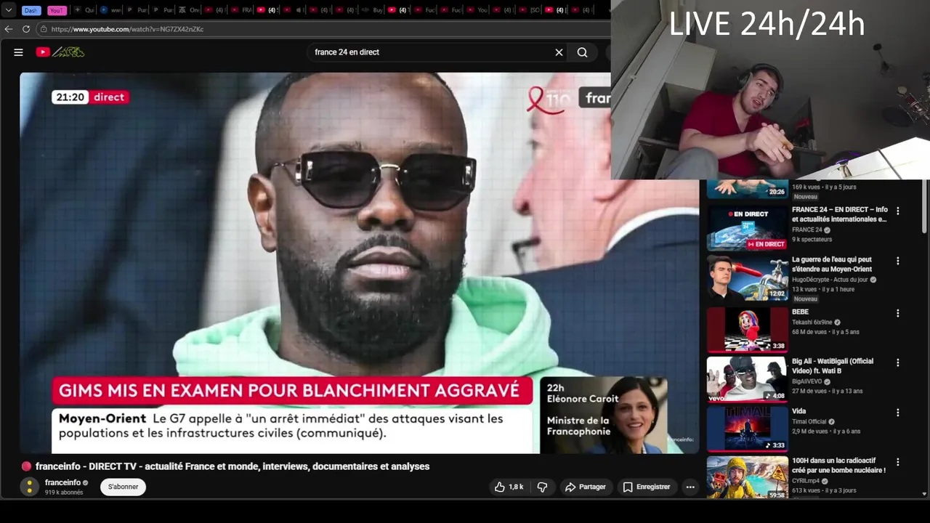Click the '9 k spectateurs' viewer count
This screenshot has height=523, width=930.
[812, 239]
